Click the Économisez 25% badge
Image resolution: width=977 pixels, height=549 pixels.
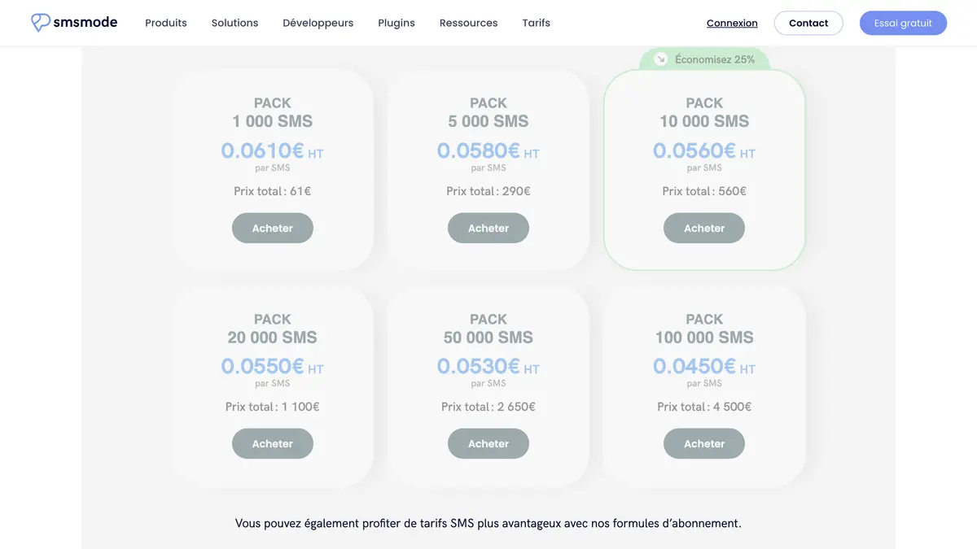704,59
